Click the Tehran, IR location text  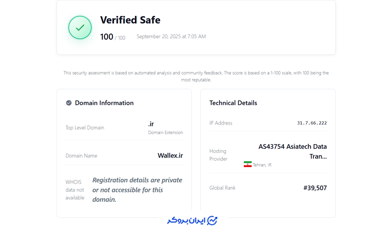(x=262, y=165)
